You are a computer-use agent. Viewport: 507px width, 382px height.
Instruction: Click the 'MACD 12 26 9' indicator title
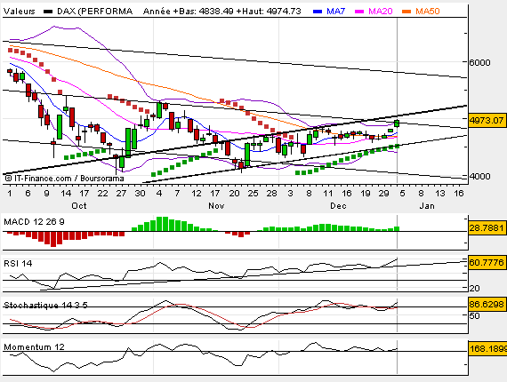click(x=34, y=222)
